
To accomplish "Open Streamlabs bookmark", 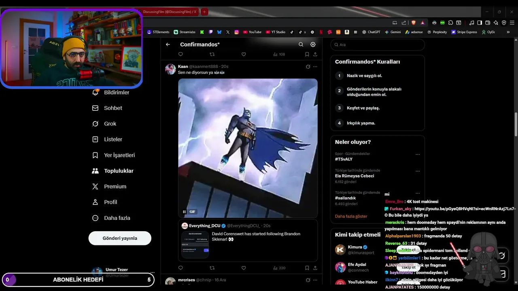I will coord(185,32).
